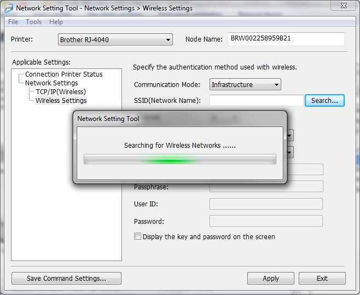Click the green wireless search progress bar
The image size is (360, 295).
point(179,159)
